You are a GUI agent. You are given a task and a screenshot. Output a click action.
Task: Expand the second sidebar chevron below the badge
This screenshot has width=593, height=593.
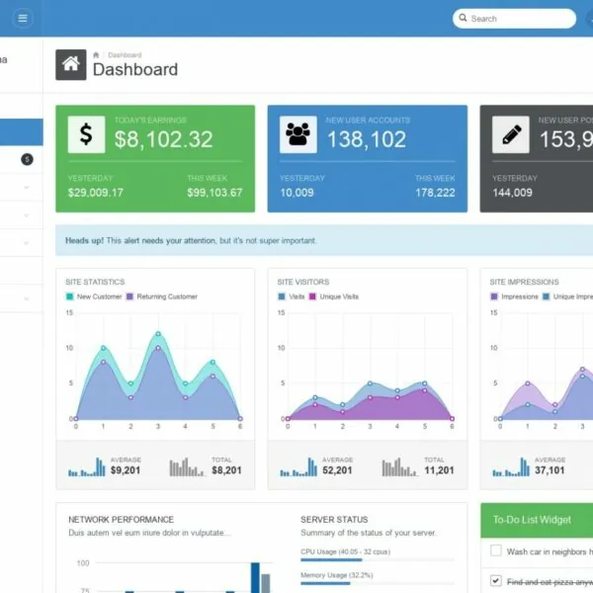tap(26, 215)
